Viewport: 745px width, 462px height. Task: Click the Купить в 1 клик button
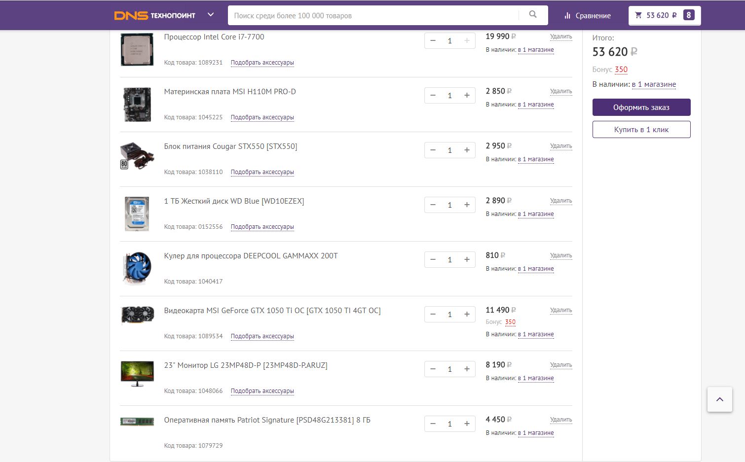(x=641, y=130)
